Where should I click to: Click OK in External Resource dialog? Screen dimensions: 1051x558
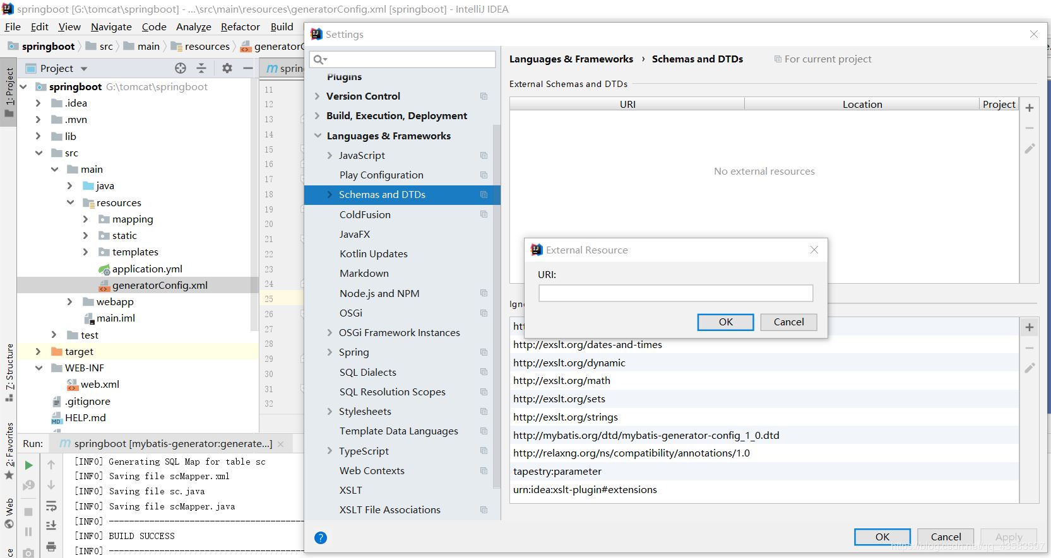pyautogui.click(x=725, y=322)
